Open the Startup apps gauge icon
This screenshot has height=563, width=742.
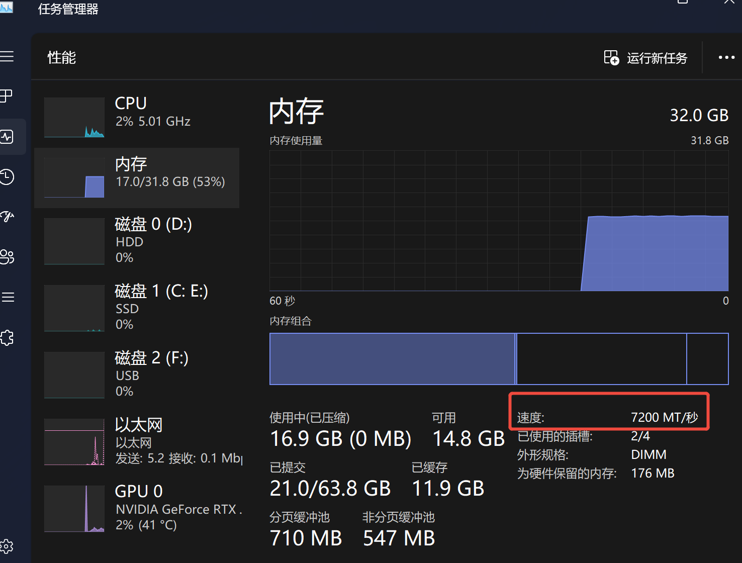pos(7,216)
